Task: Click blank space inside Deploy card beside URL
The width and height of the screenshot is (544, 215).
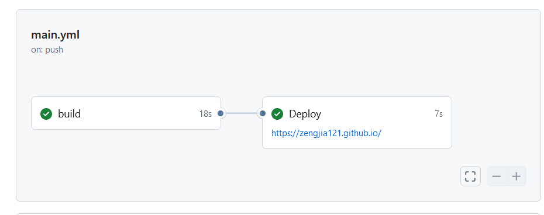Action: [x=416, y=134]
